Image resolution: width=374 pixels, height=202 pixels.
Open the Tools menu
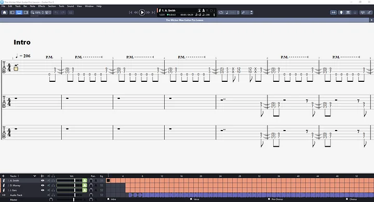(61, 6)
